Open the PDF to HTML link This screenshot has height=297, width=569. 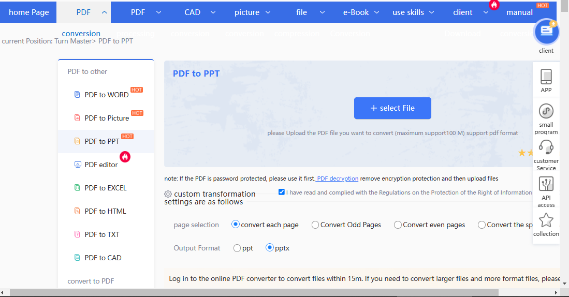tap(105, 211)
